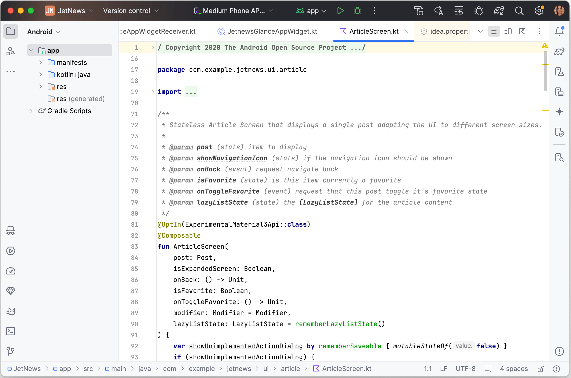Image resolution: width=571 pixels, height=378 pixels.
Task: Toggle read-only lock in status bar
Action: coord(541,369)
